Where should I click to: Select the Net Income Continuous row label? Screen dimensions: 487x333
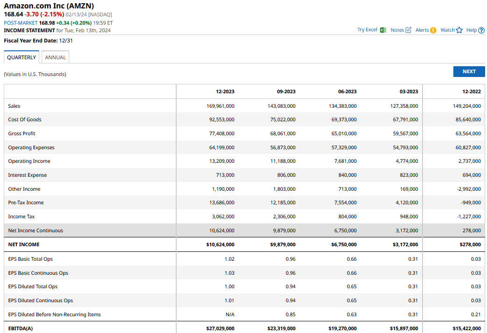pos(36,230)
